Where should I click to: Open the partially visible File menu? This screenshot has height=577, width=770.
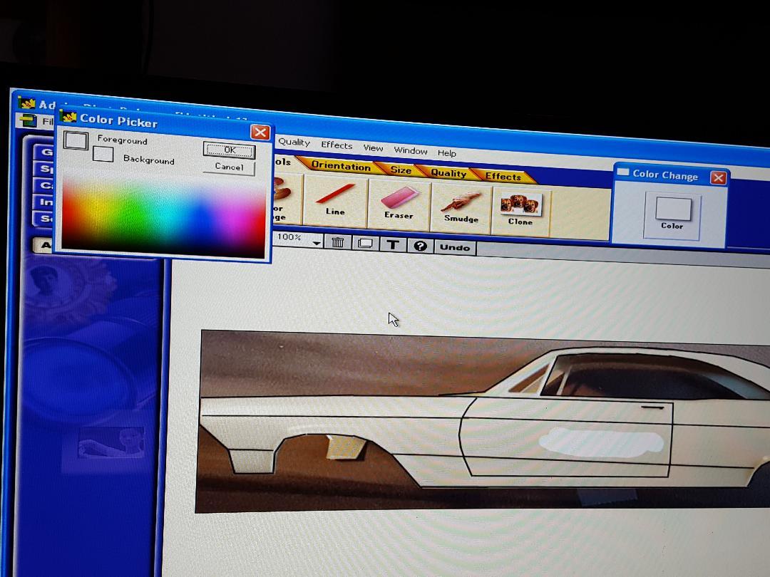(48, 121)
